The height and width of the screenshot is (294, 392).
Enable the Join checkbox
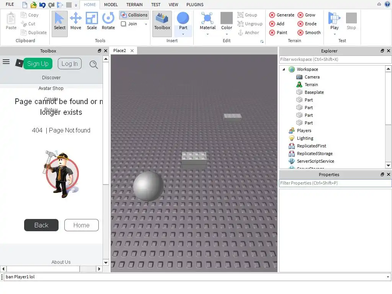point(124,24)
